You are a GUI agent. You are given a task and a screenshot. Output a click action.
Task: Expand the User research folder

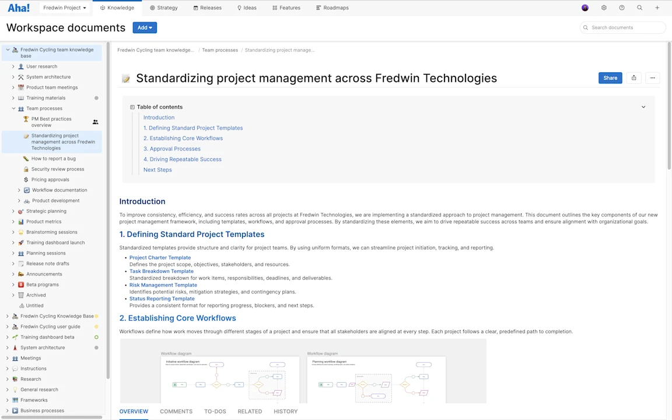point(13,66)
